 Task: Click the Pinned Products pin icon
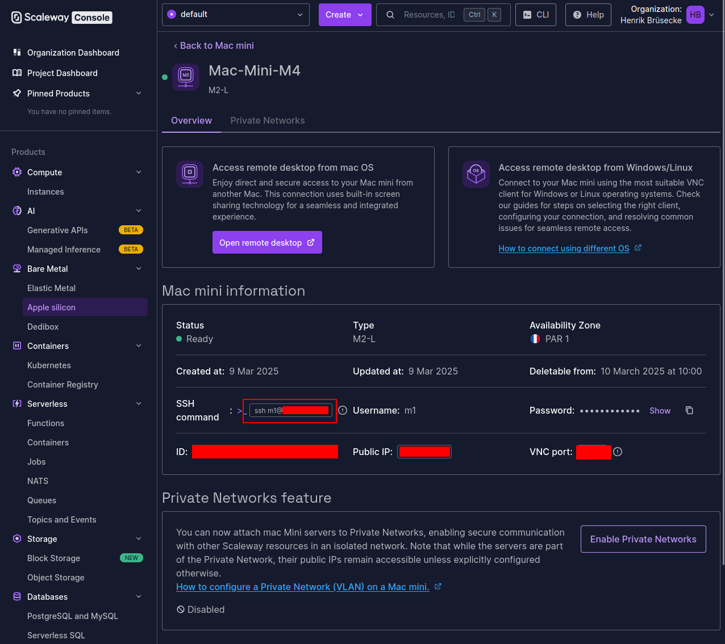click(x=17, y=94)
